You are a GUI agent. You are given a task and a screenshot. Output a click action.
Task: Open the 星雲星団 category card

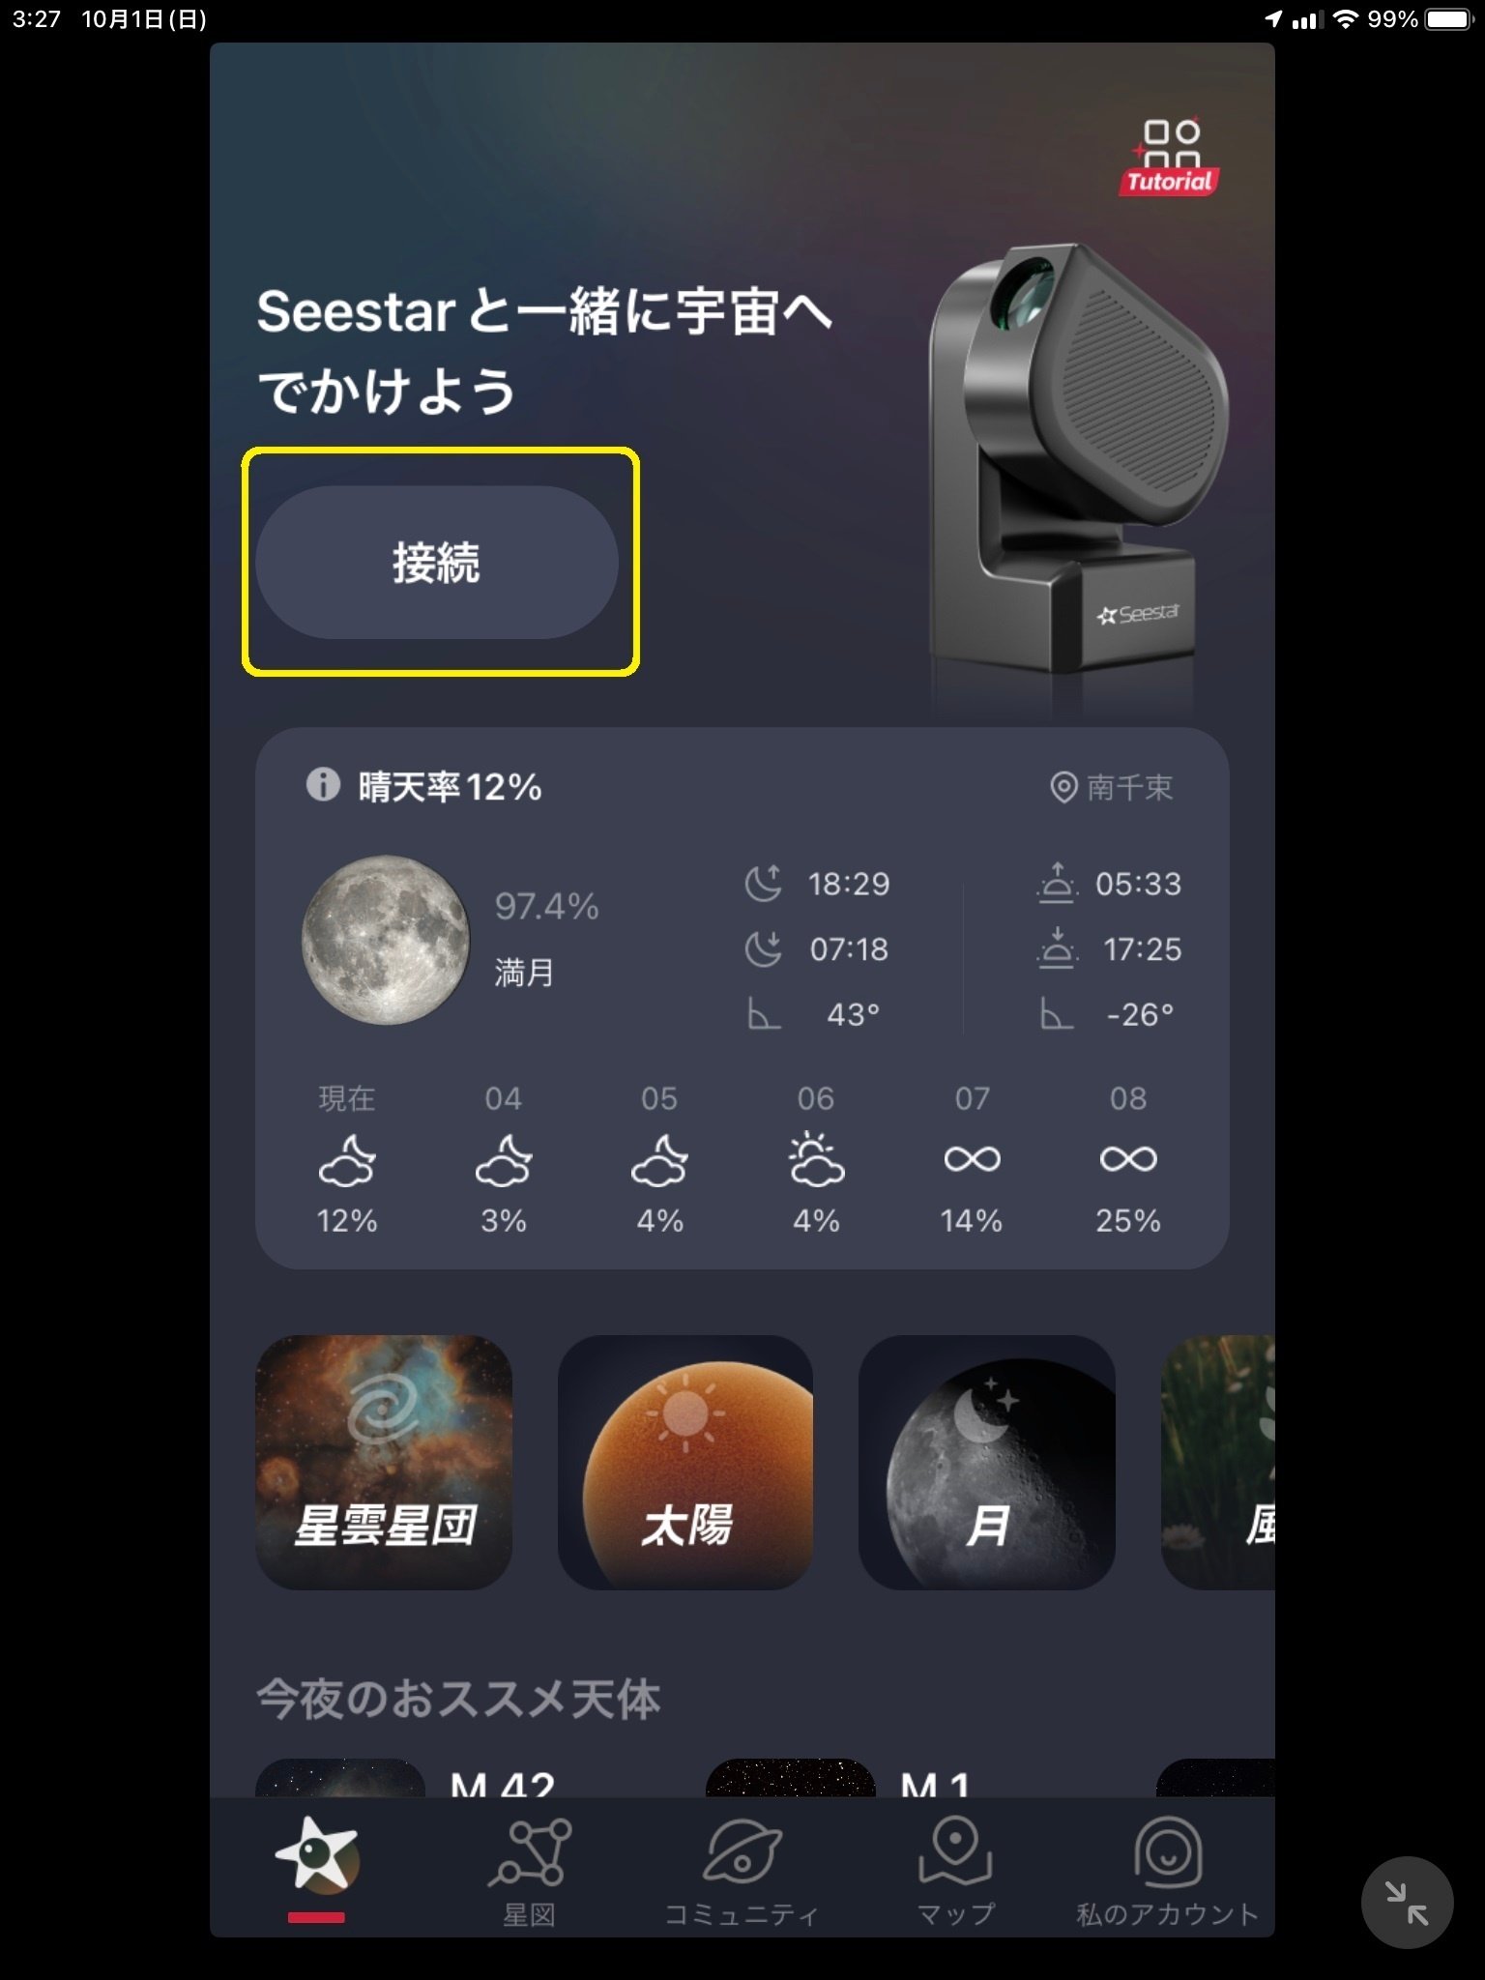pyautogui.click(x=384, y=1462)
